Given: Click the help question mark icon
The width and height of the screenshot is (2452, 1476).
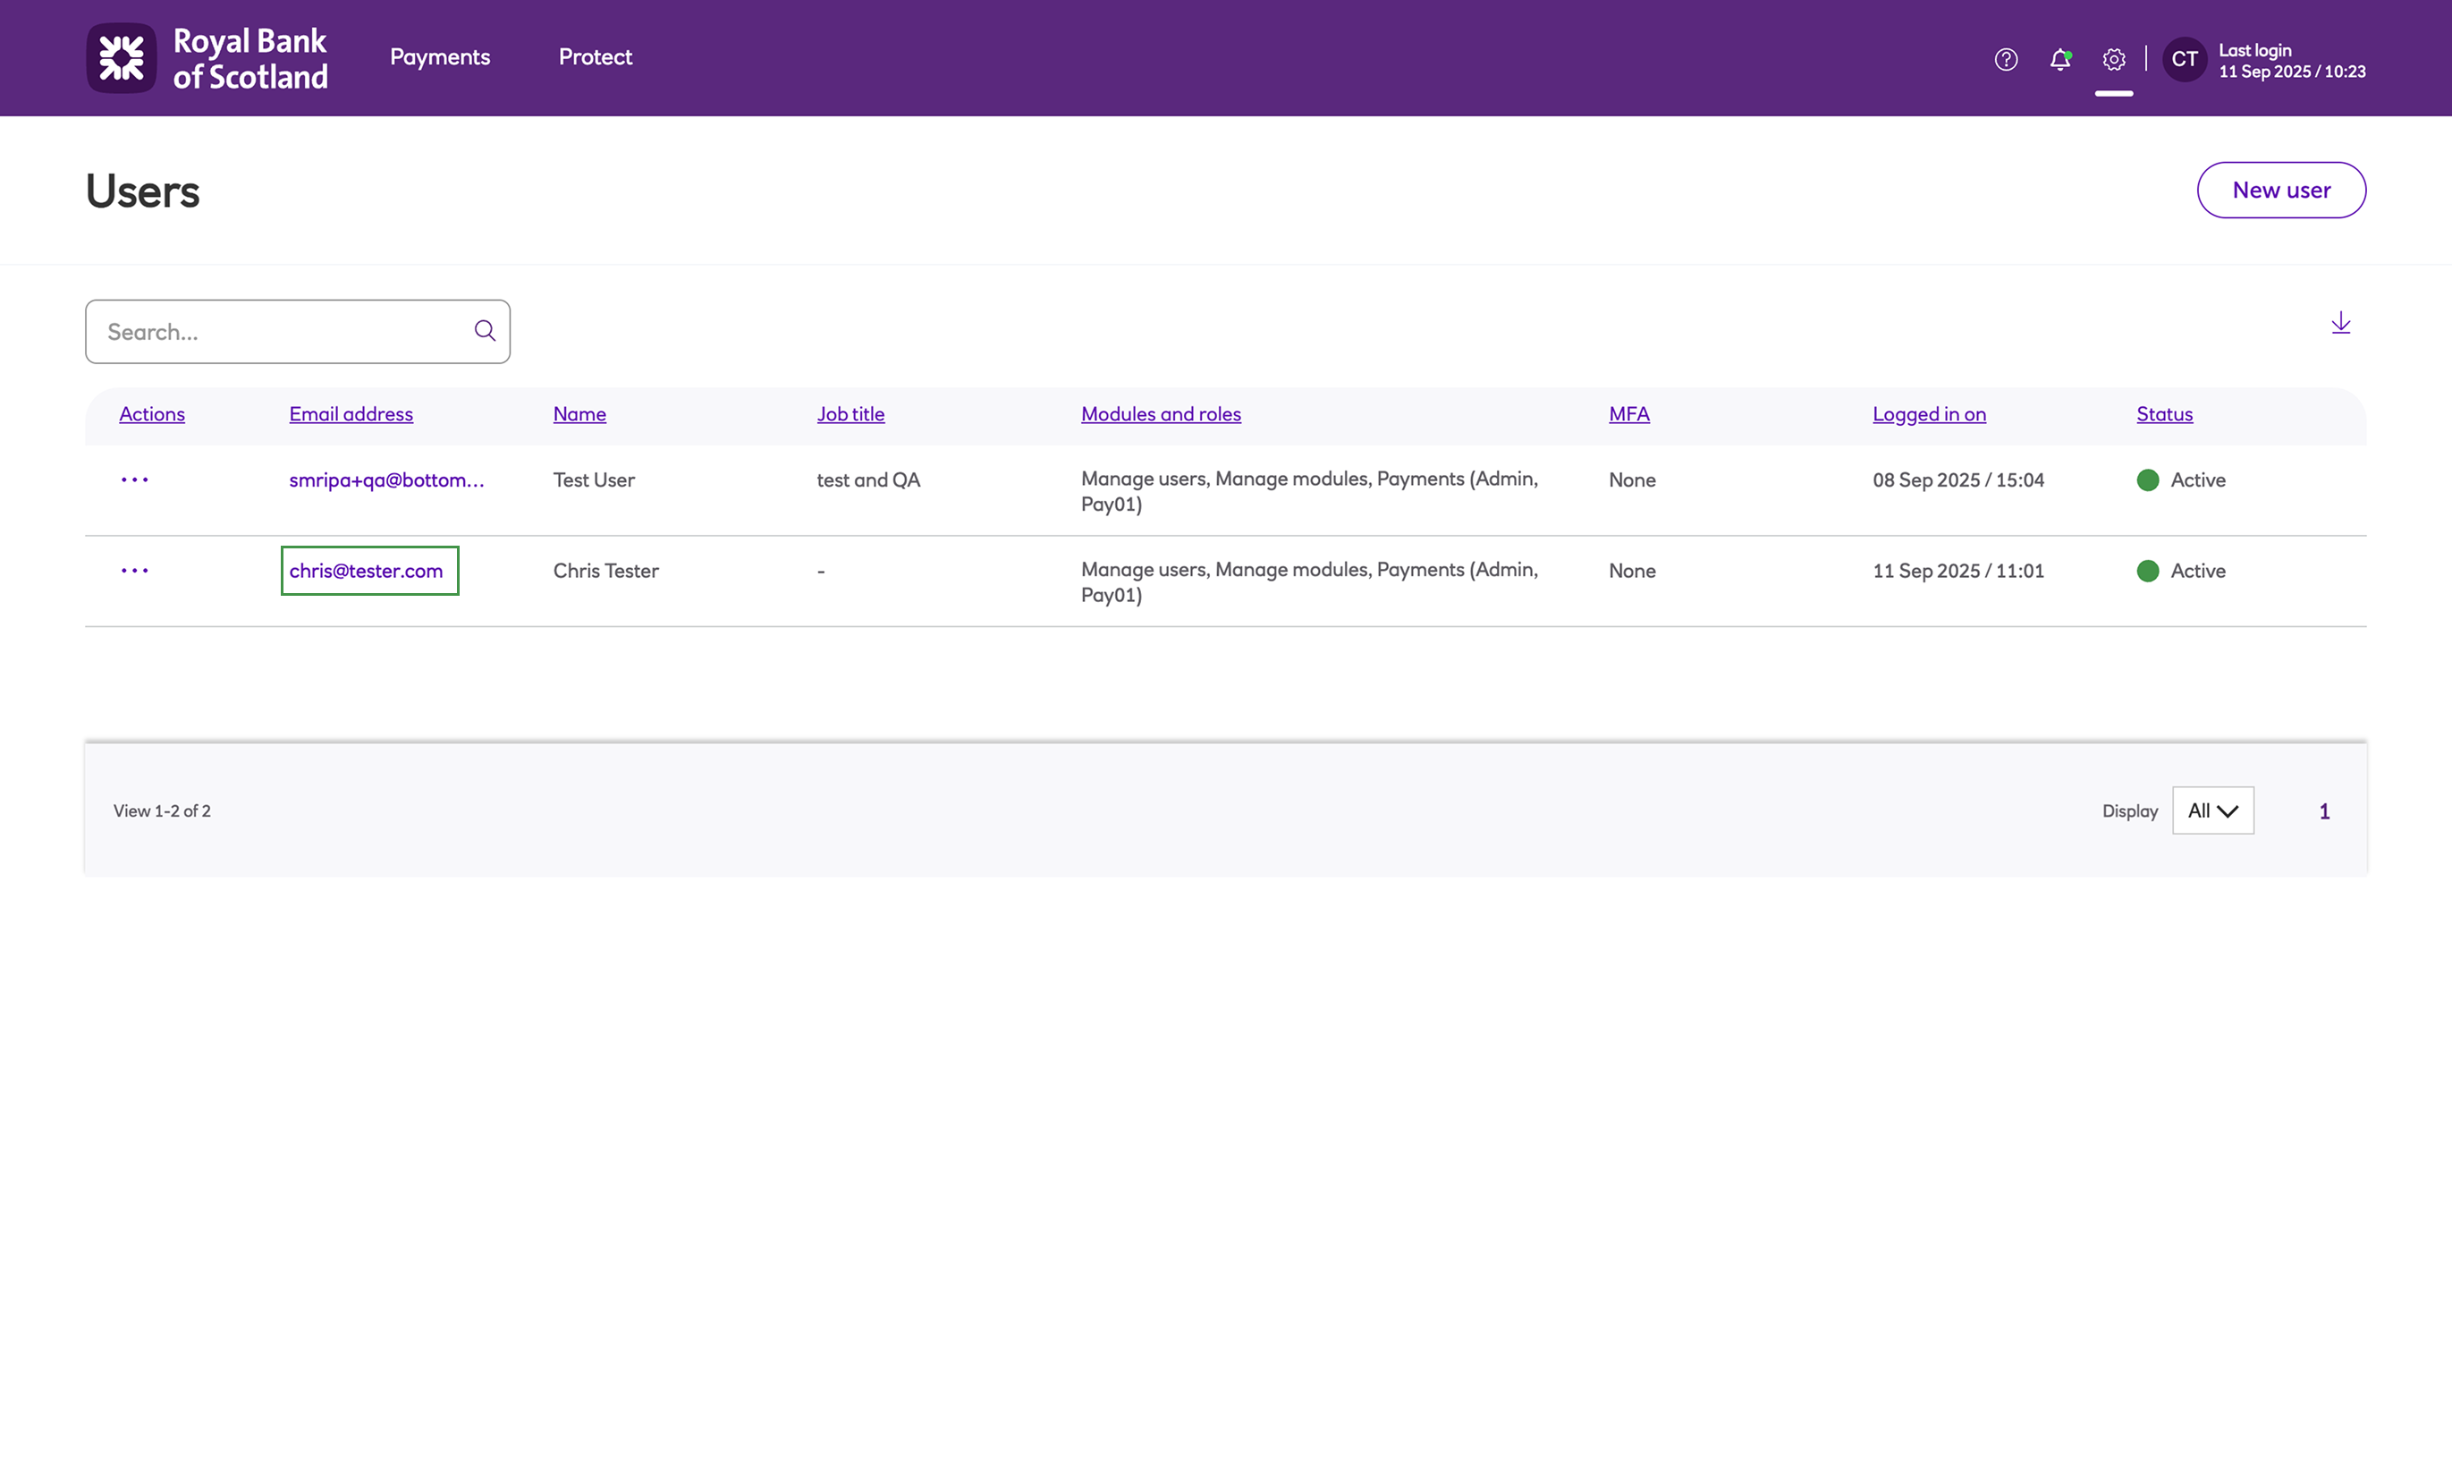Looking at the screenshot, I should point(2006,59).
